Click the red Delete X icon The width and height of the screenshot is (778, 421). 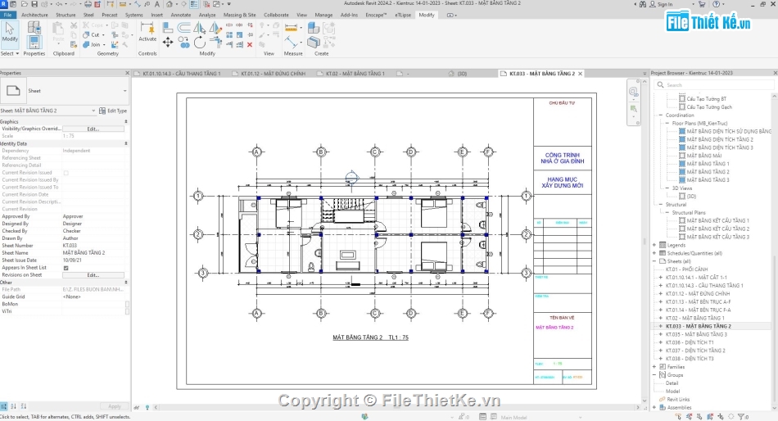point(250,45)
